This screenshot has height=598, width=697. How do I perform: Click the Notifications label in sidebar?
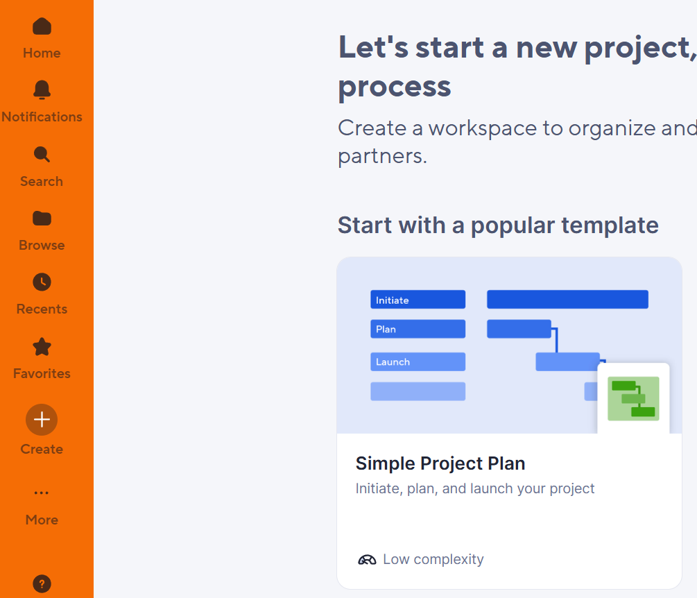coord(42,117)
